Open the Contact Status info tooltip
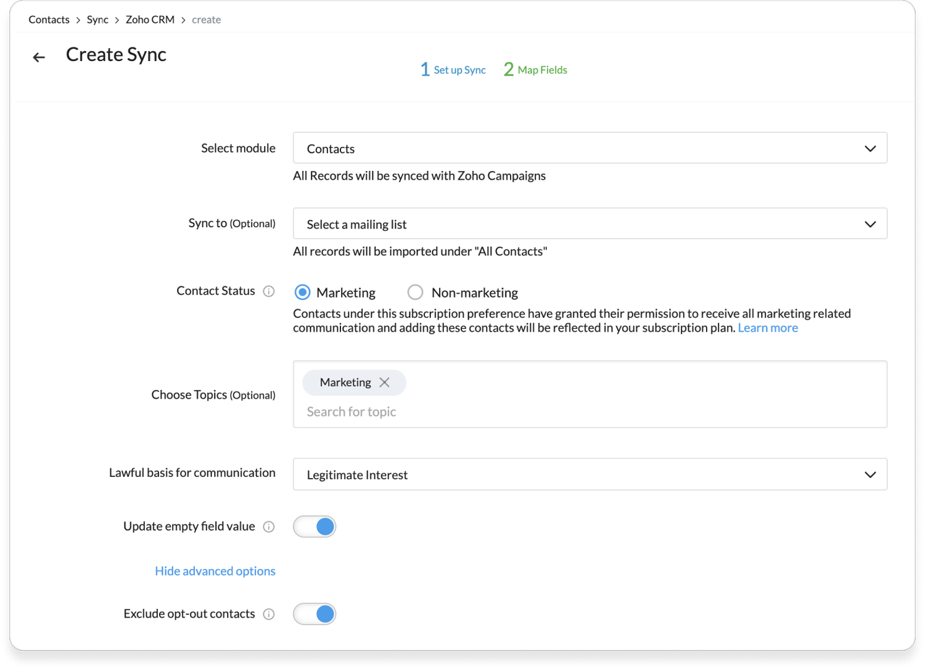 pyautogui.click(x=269, y=291)
